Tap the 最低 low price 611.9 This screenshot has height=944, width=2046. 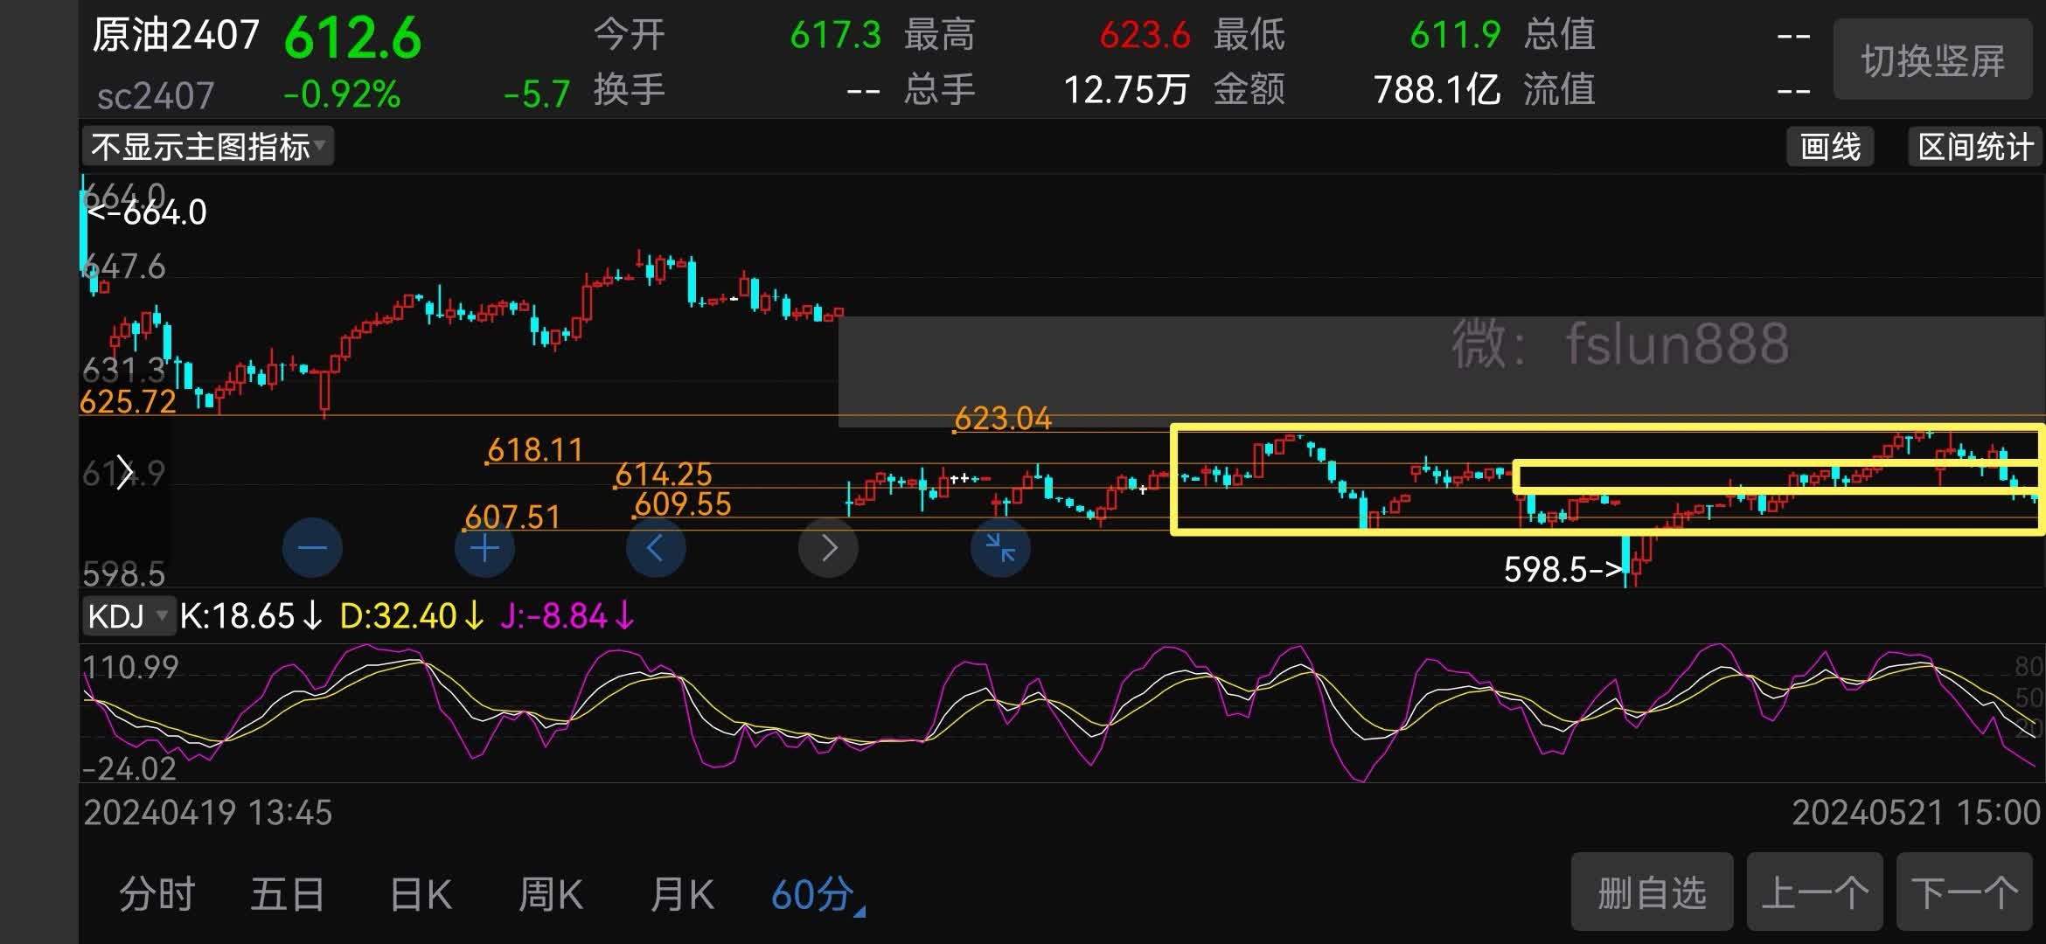(x=1455, y=36)
